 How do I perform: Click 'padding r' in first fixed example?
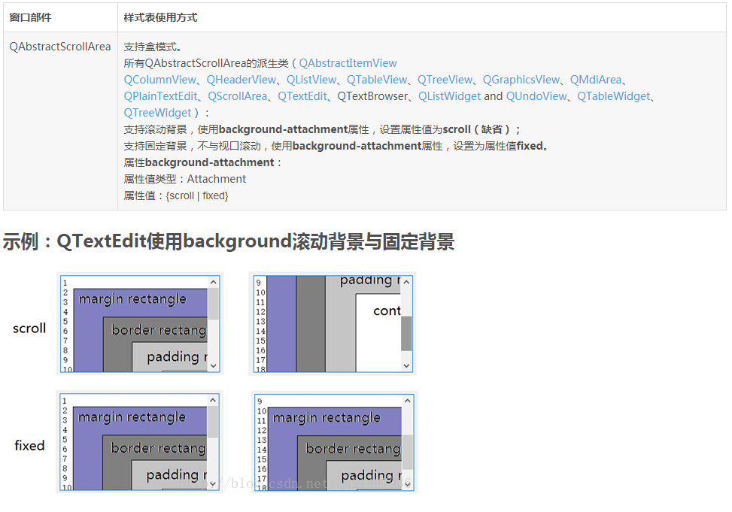pos(177,475)
